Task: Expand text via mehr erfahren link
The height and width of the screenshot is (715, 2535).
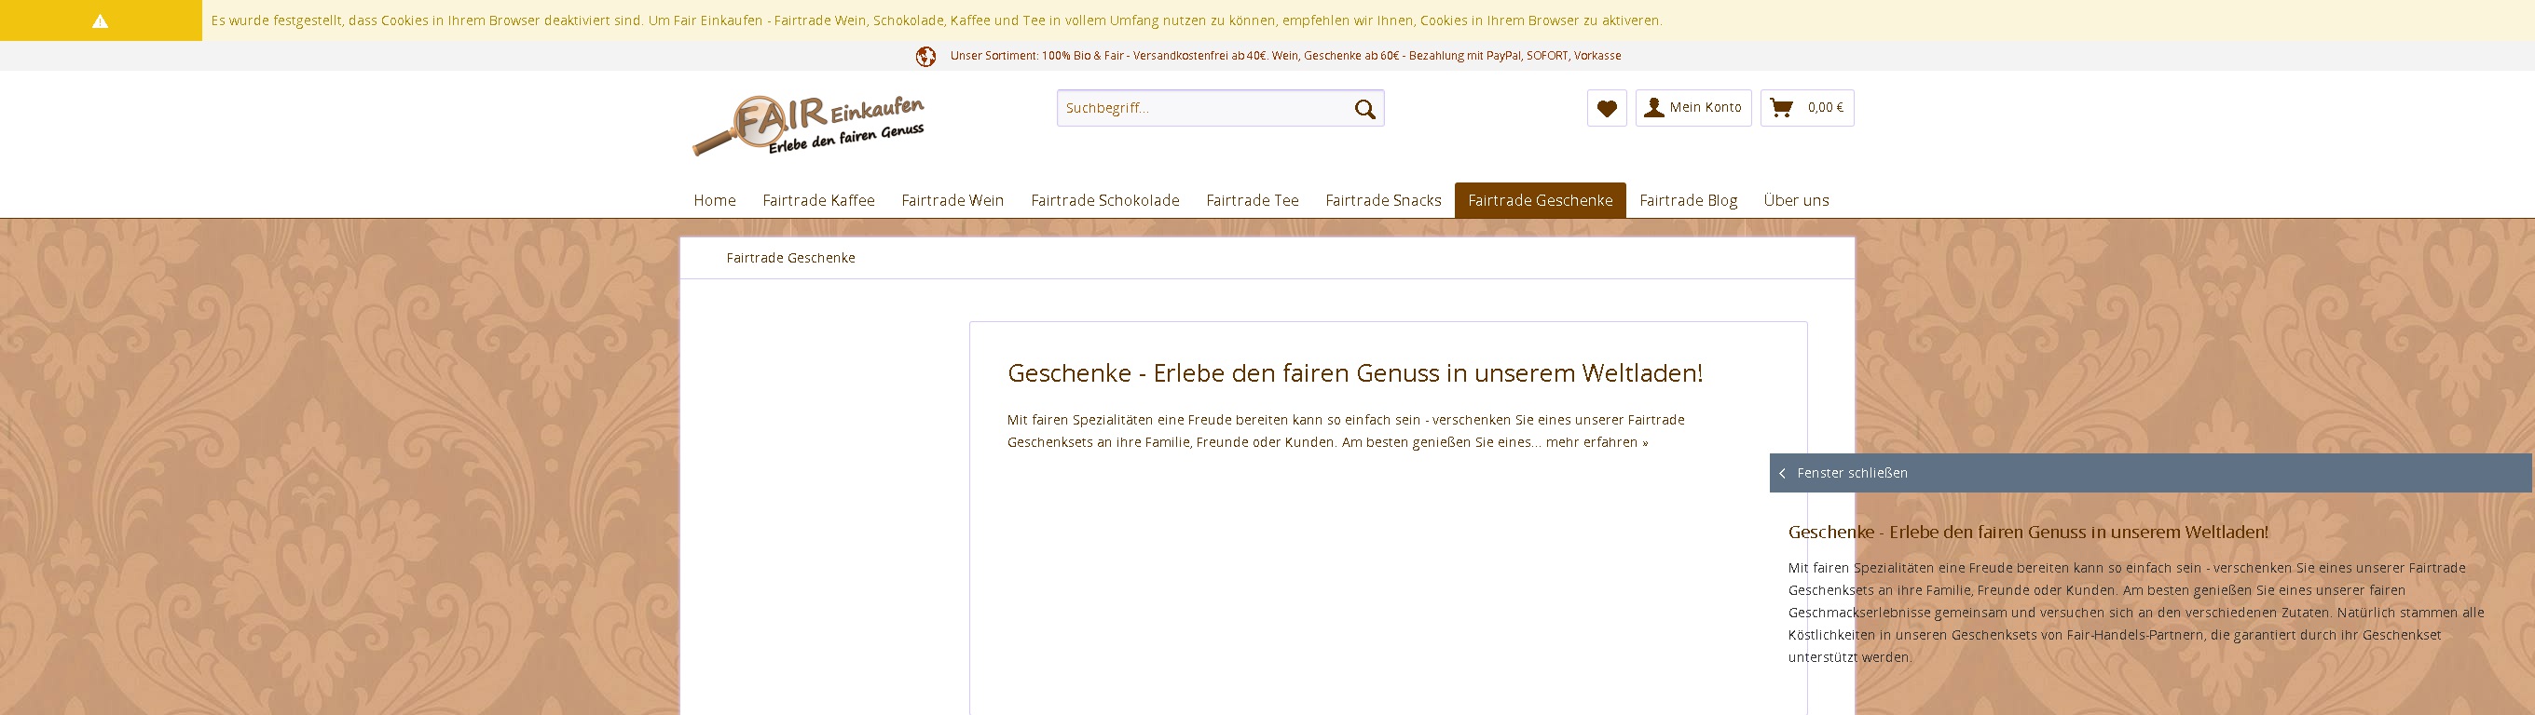Action: point(1596,442)
